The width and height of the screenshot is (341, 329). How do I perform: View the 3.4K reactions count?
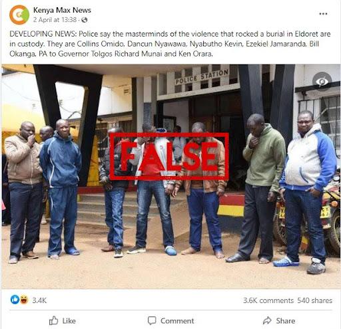pos(39,300)
